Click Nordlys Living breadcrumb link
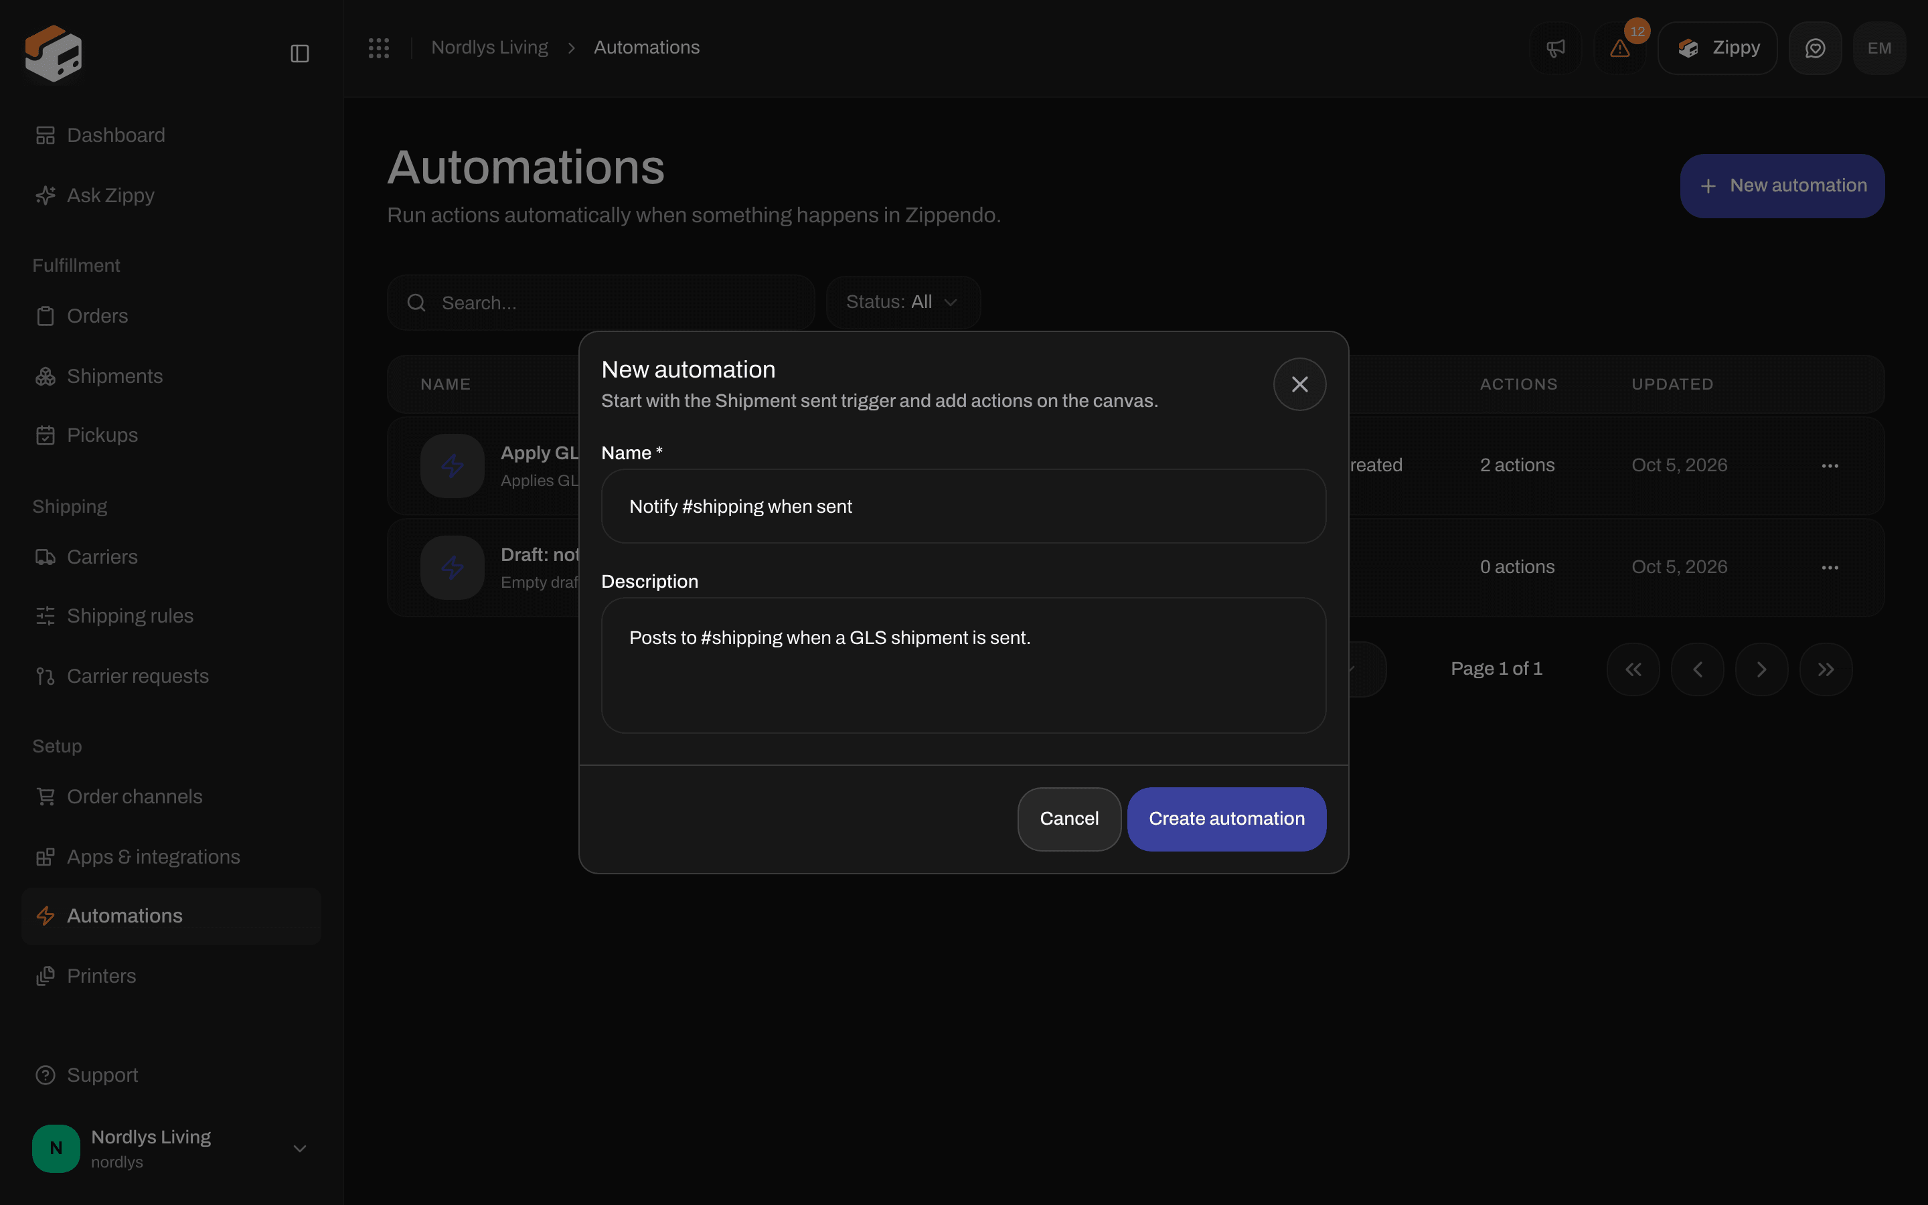The image size is (1928, 1205). coord(489,48)
